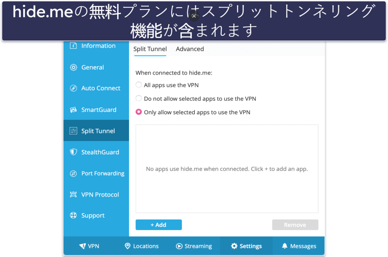The image size is (388, 257).
Task: Click the VPN Protocol icon
Action: pos(73,194)
